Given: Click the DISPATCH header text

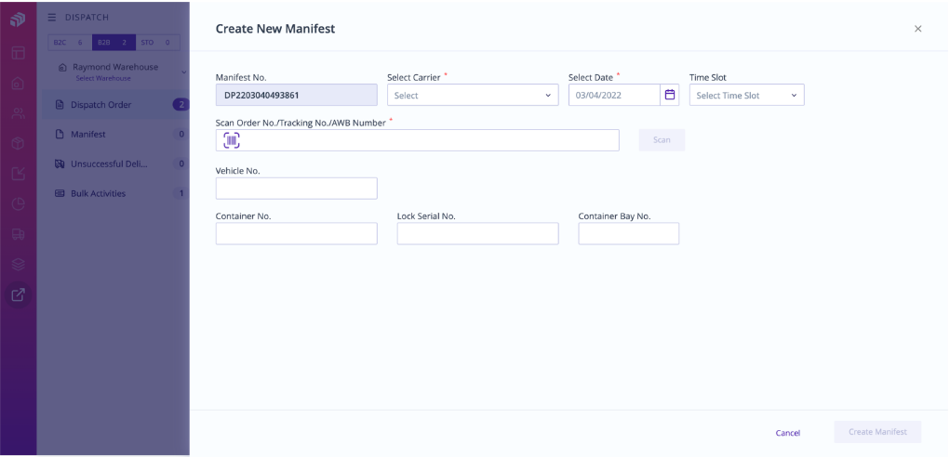Looking at the screenshot, I should (x=87, y=18).
